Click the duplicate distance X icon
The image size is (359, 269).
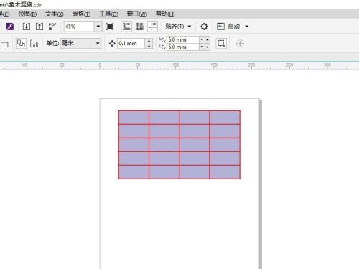tap(162, 39)
